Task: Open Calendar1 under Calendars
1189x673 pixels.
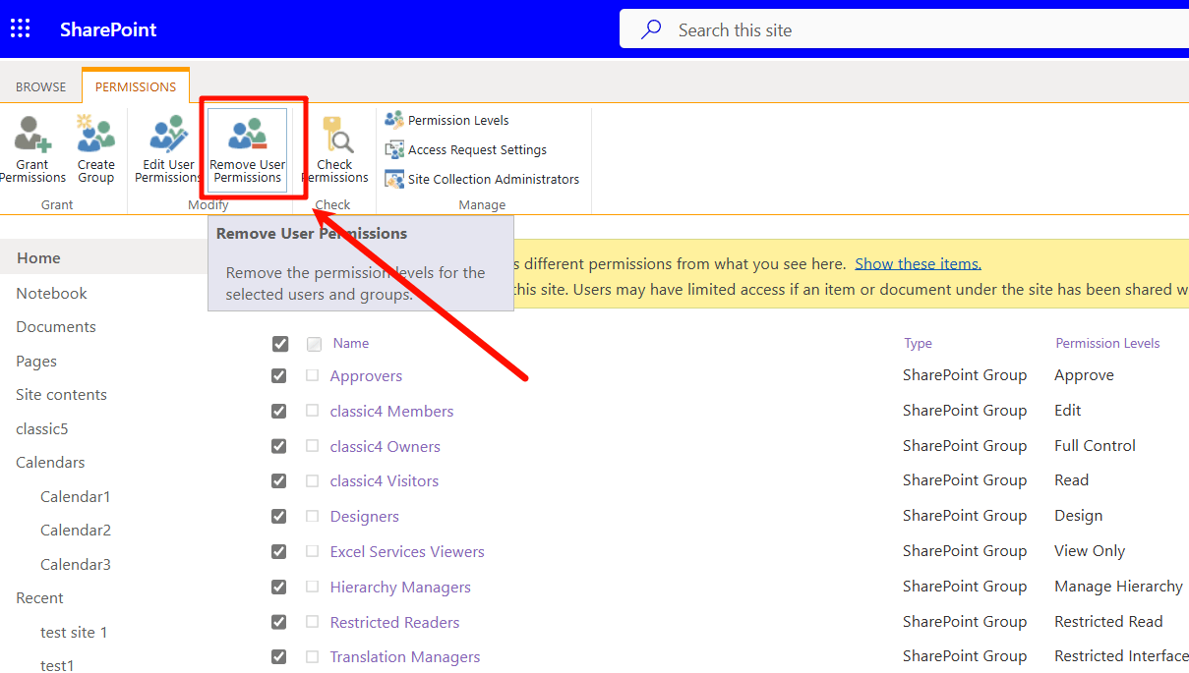Action: click(x=76, y=496)
